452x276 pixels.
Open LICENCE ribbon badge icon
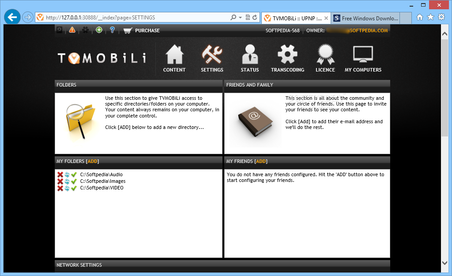coord(325,54)
